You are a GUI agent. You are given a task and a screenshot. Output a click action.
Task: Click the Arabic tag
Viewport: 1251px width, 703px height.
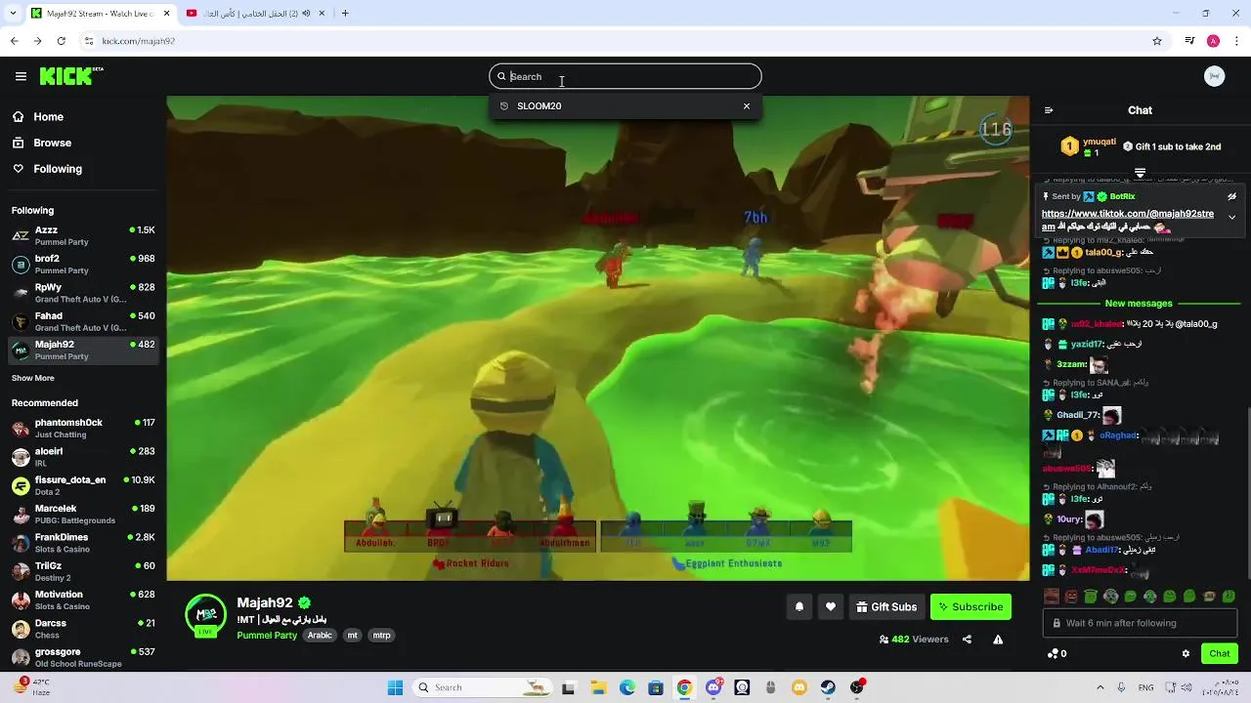click(x=321, y=635)
